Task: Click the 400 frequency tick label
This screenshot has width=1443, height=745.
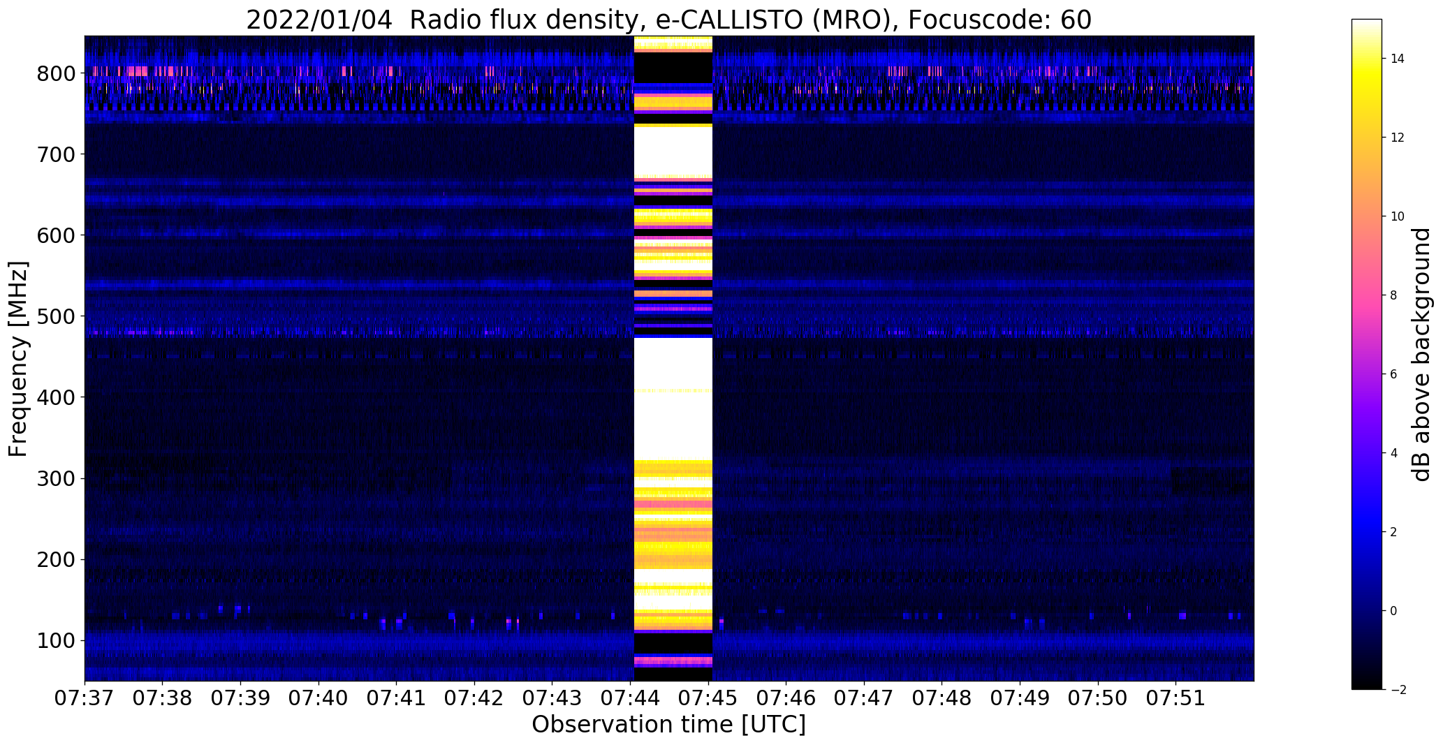Action: pyautogui.click(x=55, y=397)
